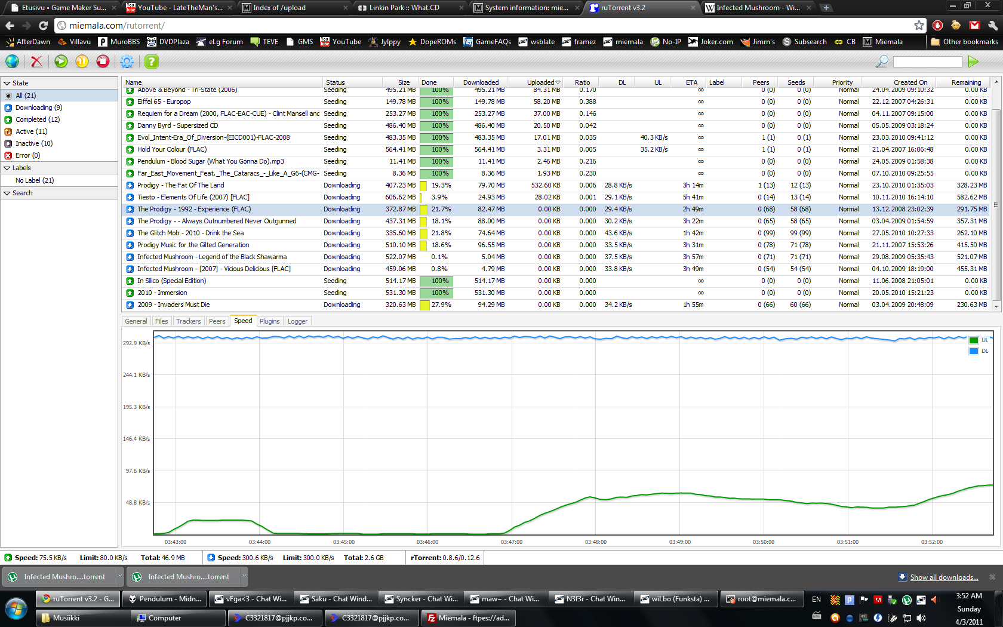Viewport: 1003px width, 627px height.
Task: Open the YouTube LateTheMan's browser tab
Action: click(x=178, y=8)
